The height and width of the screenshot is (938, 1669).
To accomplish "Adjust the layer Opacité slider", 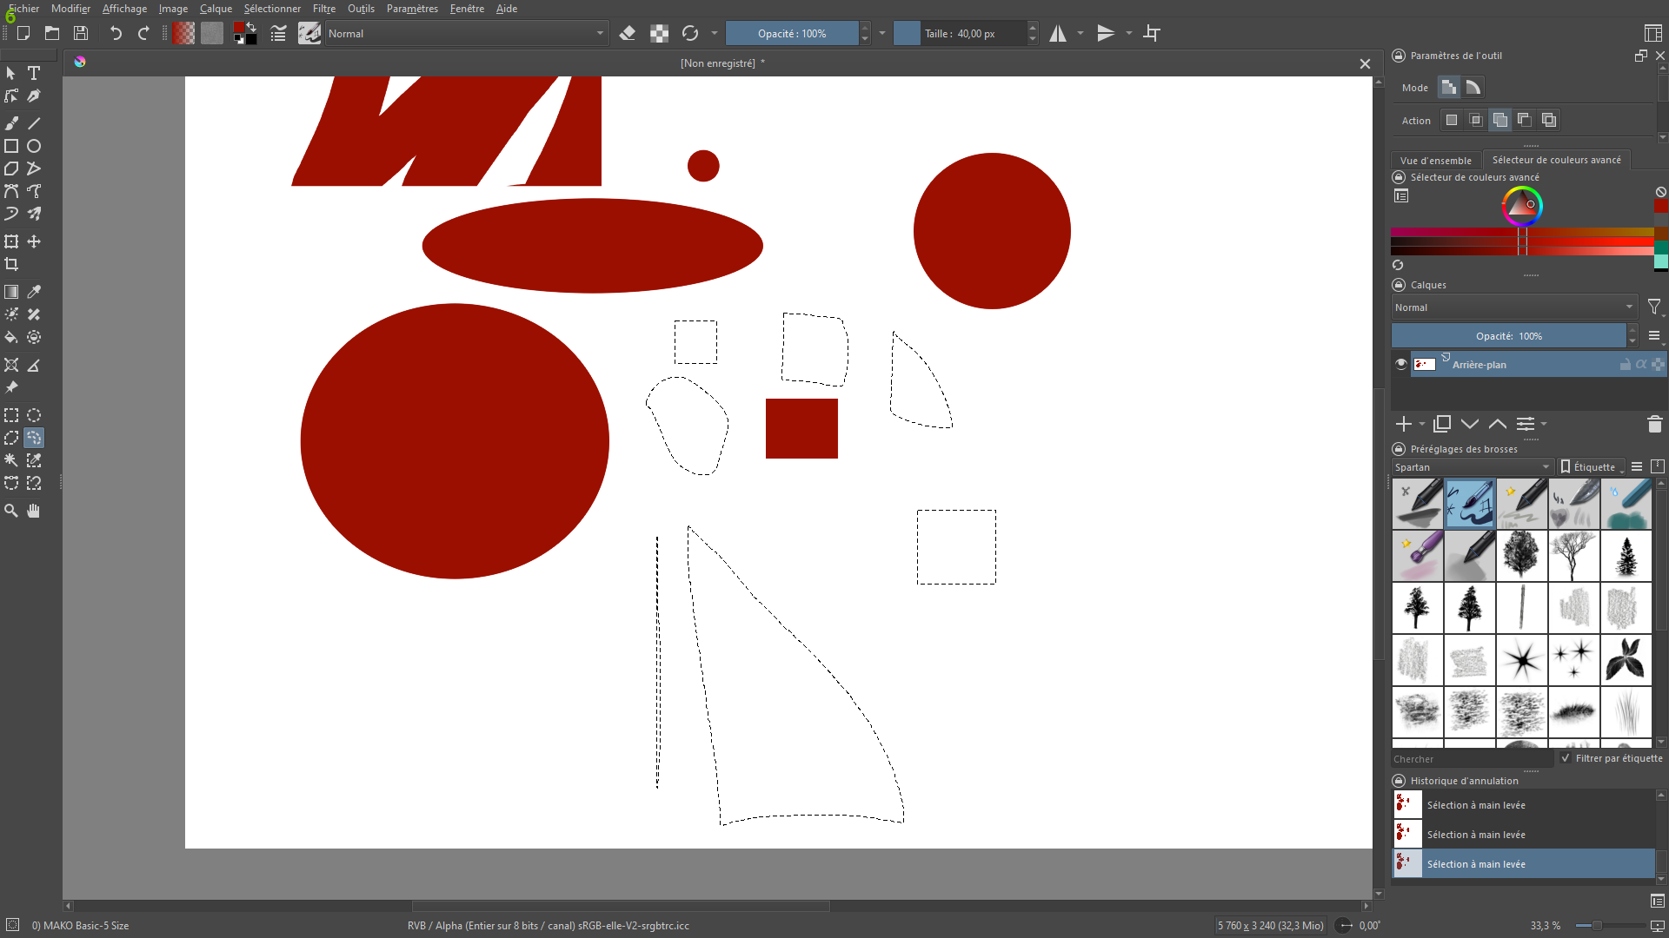I will [1510, 335].
